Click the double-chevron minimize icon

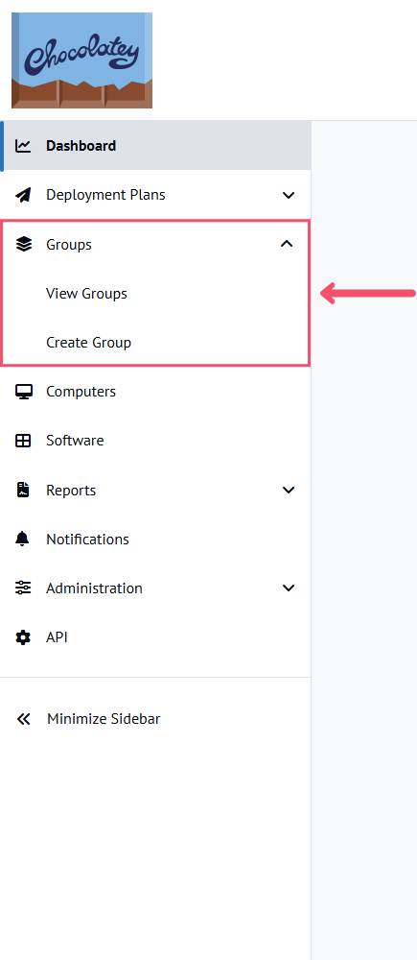23,719
